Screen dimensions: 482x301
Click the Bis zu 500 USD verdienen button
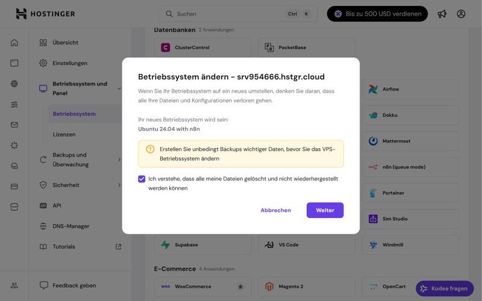tap(377, 14)
